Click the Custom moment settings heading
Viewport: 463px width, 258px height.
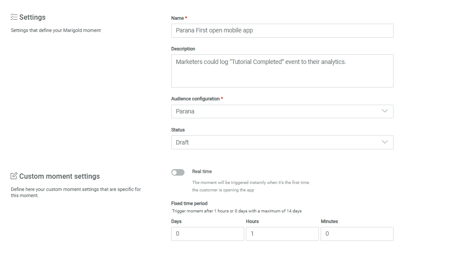pos(59,176)
